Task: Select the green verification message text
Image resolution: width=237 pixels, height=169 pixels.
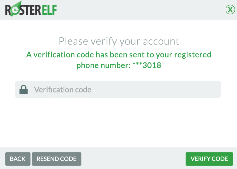Action: coord(119,60)
